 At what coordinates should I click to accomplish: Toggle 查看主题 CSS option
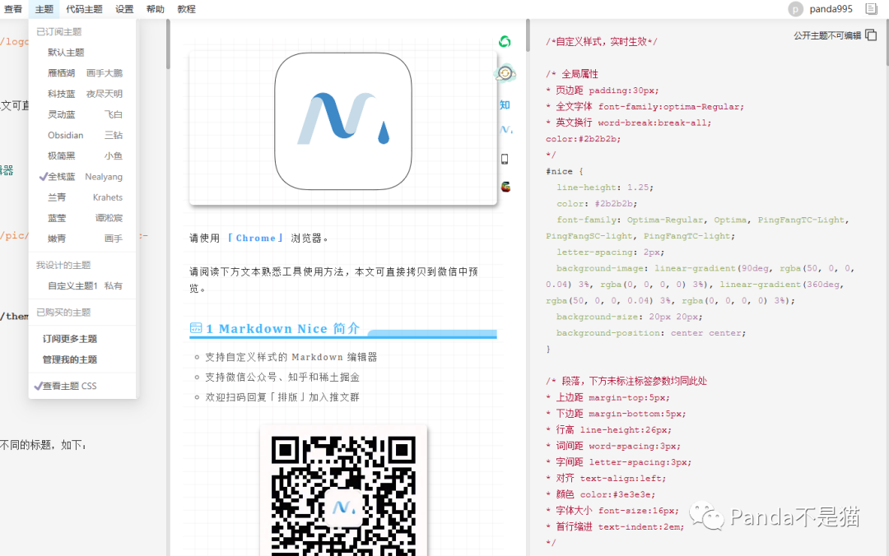[83, 386]
